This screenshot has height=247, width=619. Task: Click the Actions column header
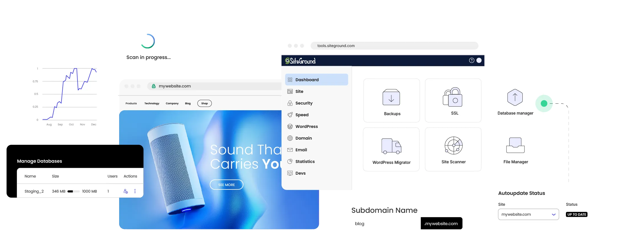coord(130,176)
